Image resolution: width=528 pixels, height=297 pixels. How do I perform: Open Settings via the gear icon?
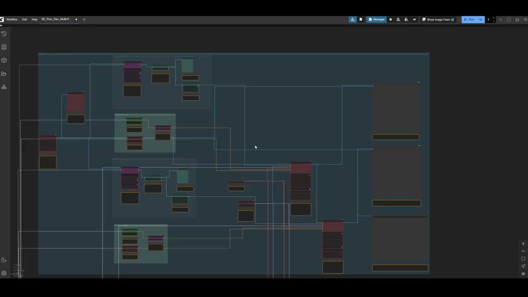coord(4,273)
